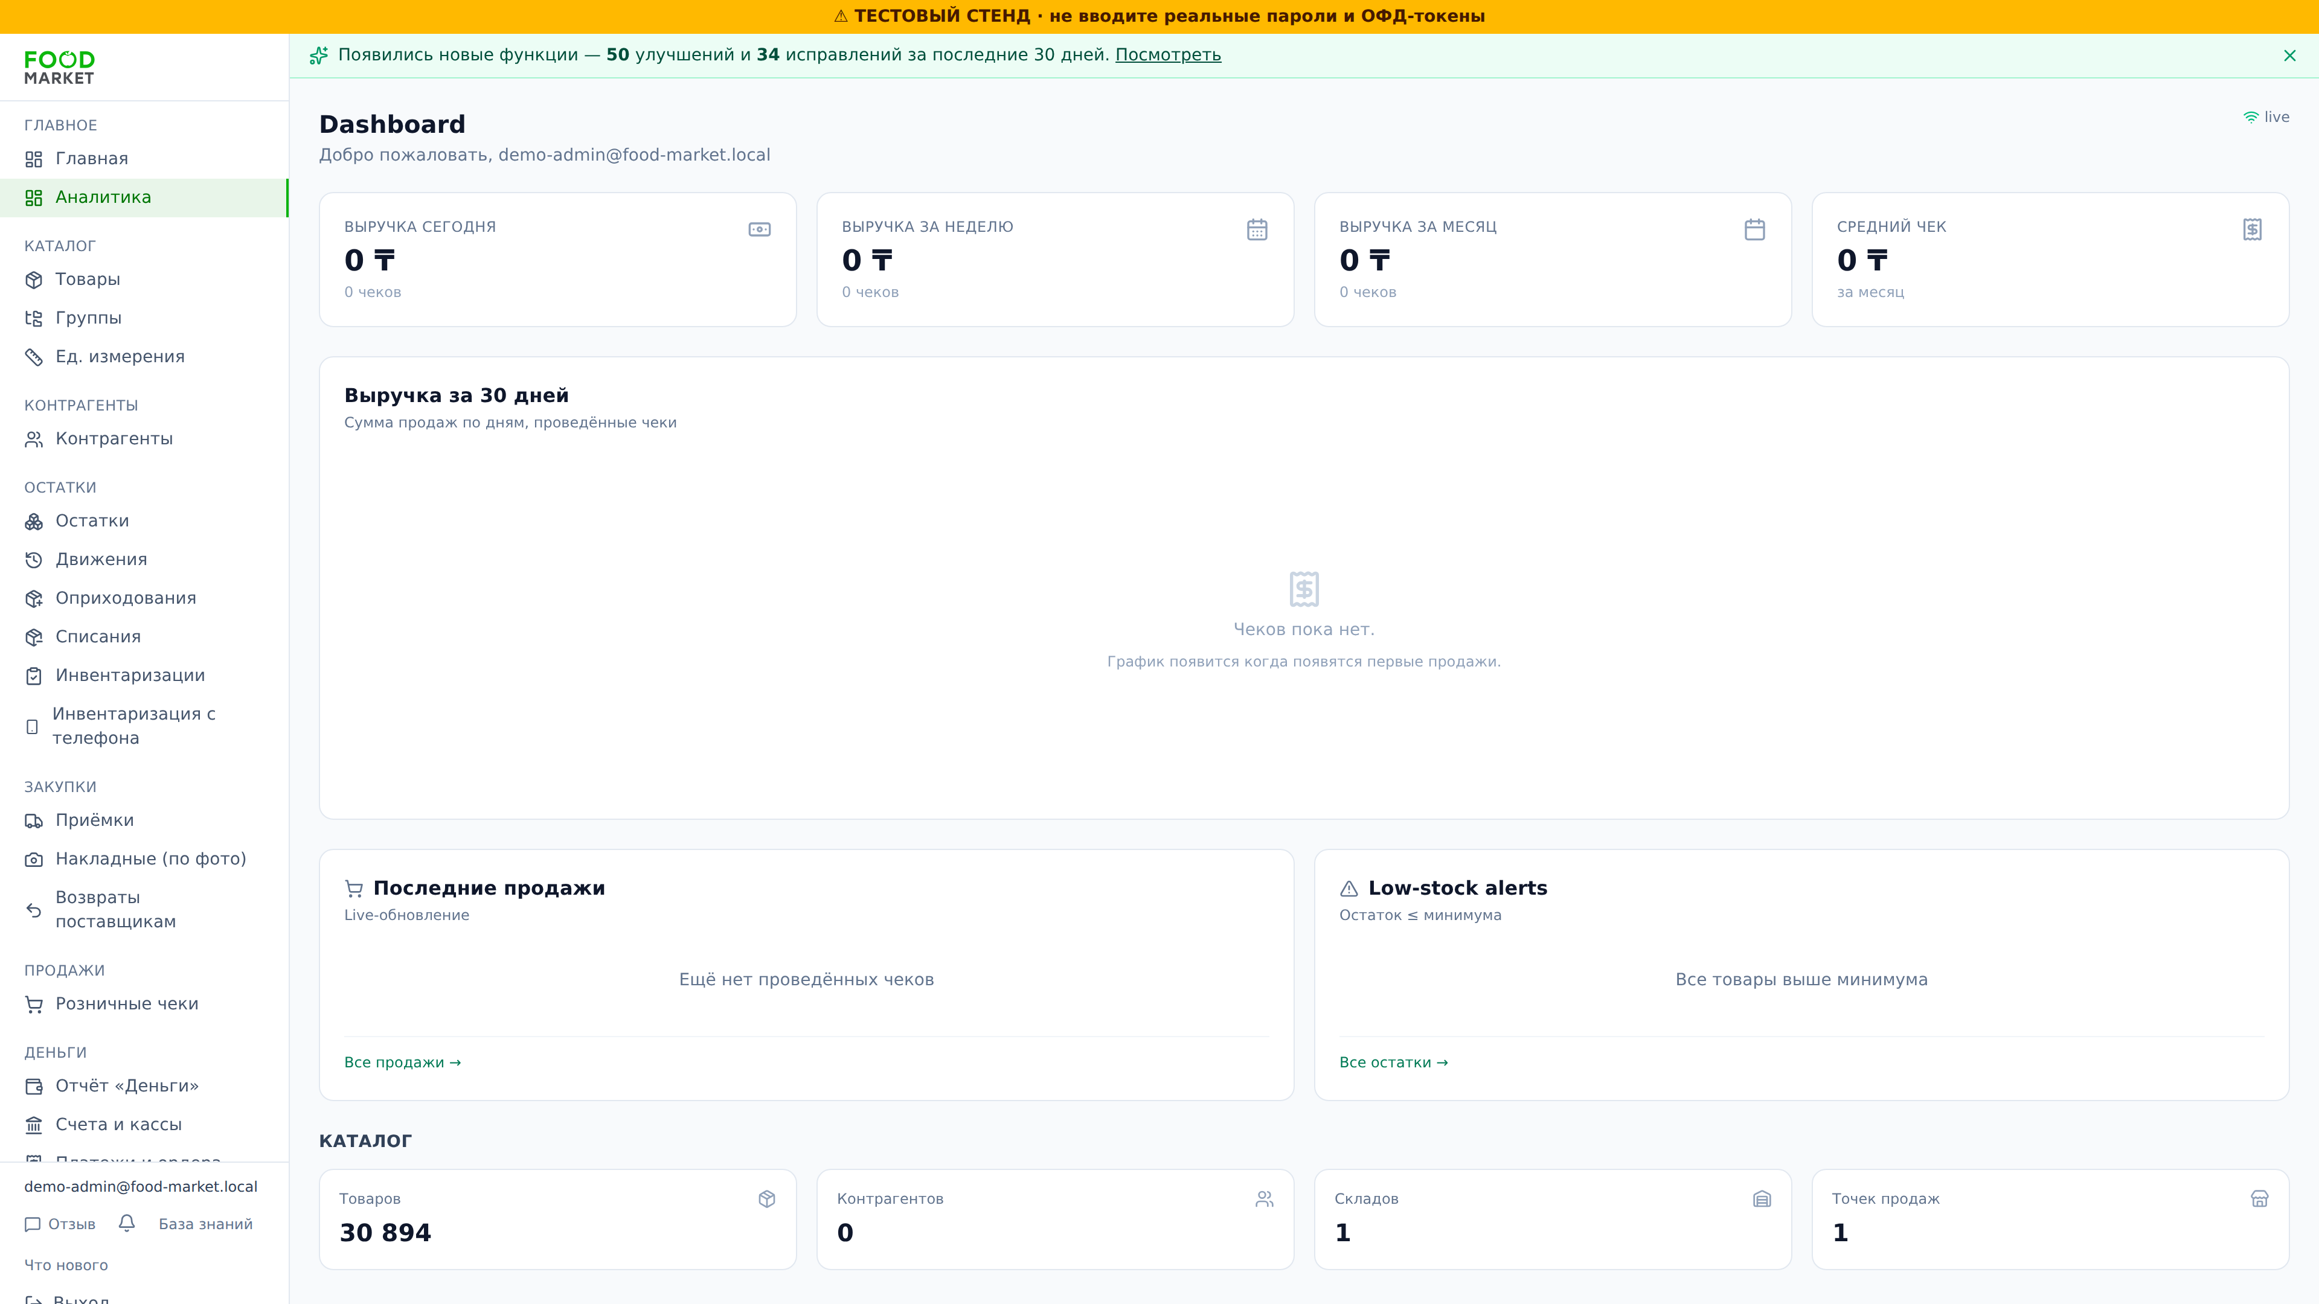Viewport: 2319px width, 1304px height.
Task: Open База знаний link
Action: point(205,1224)
